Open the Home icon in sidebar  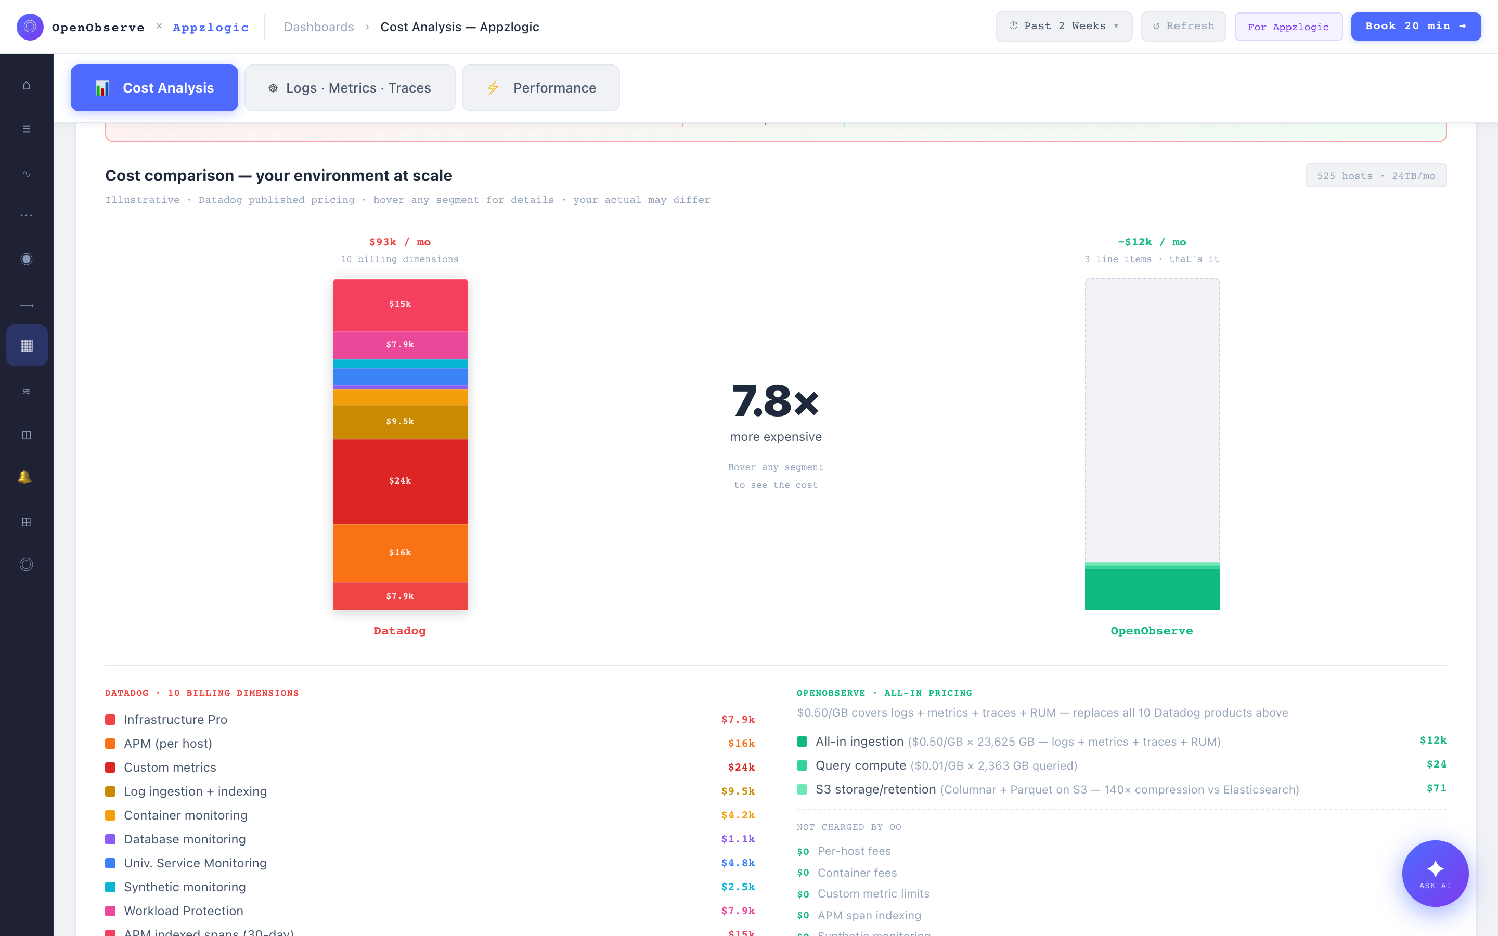[26, 85]
